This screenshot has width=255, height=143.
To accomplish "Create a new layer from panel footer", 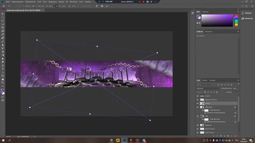I will pyautogui.click(x=232, y=136).
